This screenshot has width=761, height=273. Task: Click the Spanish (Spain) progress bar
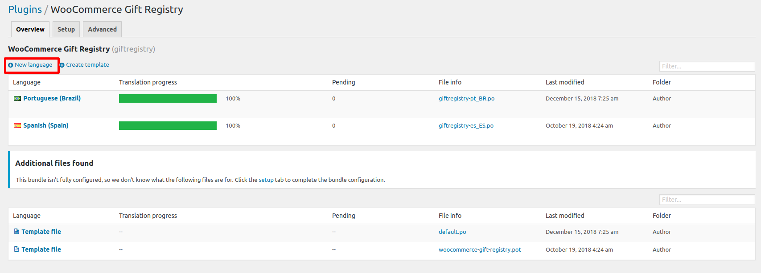pos(168,126)
